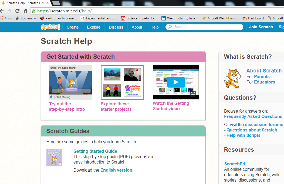Screen dimensions: 284x184
Task: Focus the Scratch Search field
Action: coord(204,27)
